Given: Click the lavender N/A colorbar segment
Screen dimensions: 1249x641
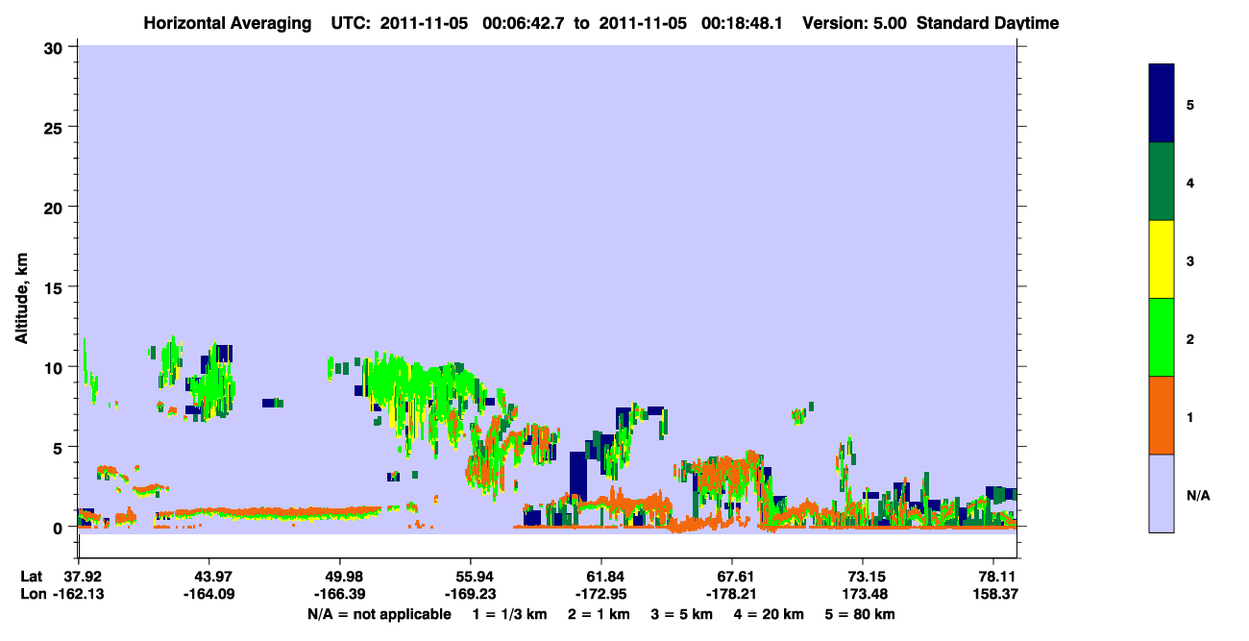Looking at the screenshot, I should click(x=1162, y=492).
